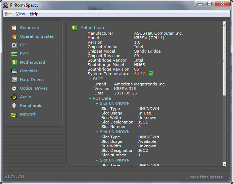This screenshot has width=233, height=184.
Task: Click the Version 1.0 value
Action: click(x=137, y=42)
